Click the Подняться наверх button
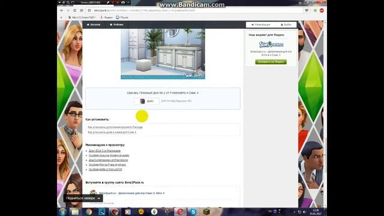 tap(83, 198)
